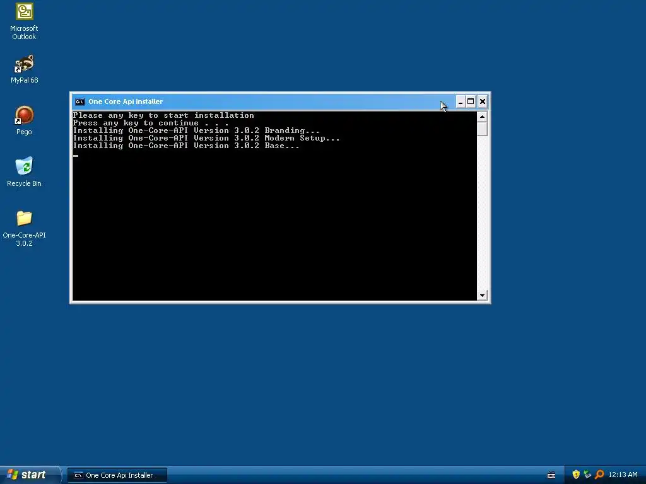Click the console scrollbar thumb
The height and width of the screenshot is (484, 646).
click(x=482, y=129)
